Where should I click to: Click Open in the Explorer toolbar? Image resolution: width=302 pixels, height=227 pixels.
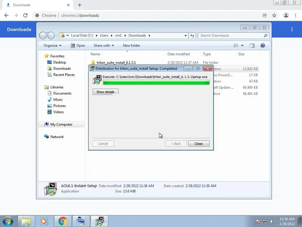78,46
